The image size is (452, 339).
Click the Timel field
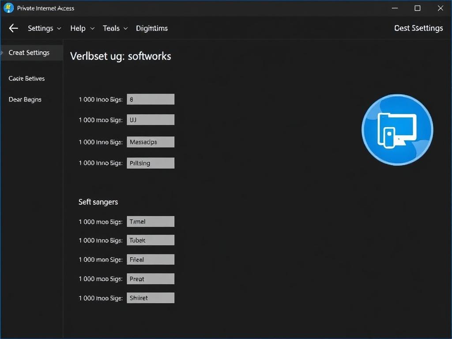pos(151,222)
